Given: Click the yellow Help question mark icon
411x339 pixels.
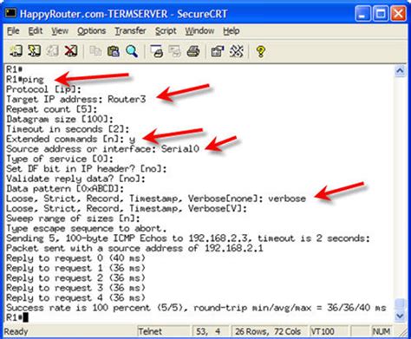Looking at the screenshot, I should tap(260, 51).
